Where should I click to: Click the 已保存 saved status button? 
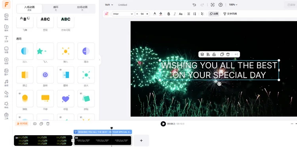point(291,5)
